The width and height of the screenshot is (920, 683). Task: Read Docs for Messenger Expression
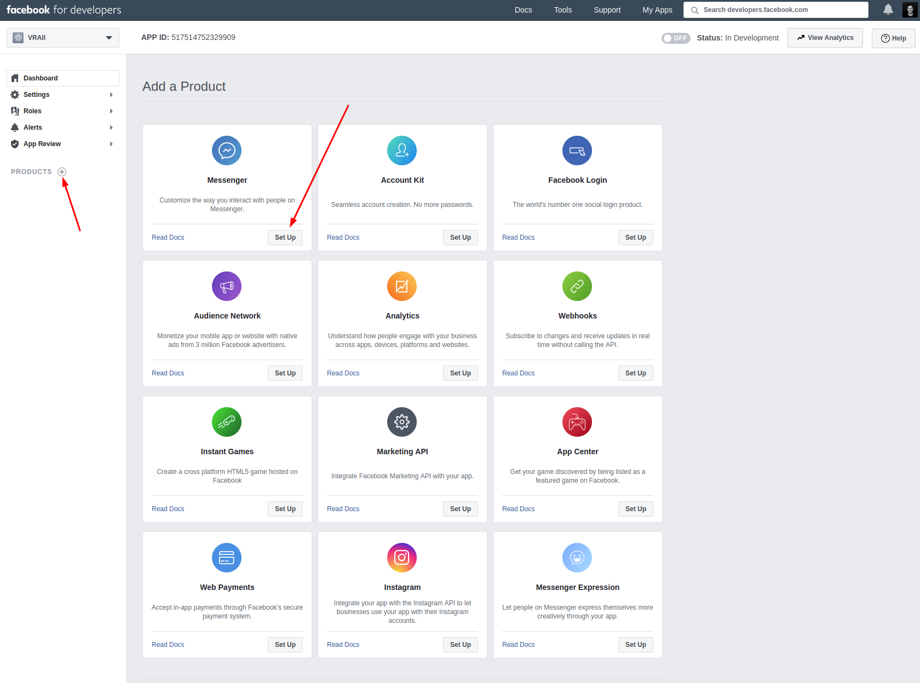pyautogui.click(x=519, y=645)
